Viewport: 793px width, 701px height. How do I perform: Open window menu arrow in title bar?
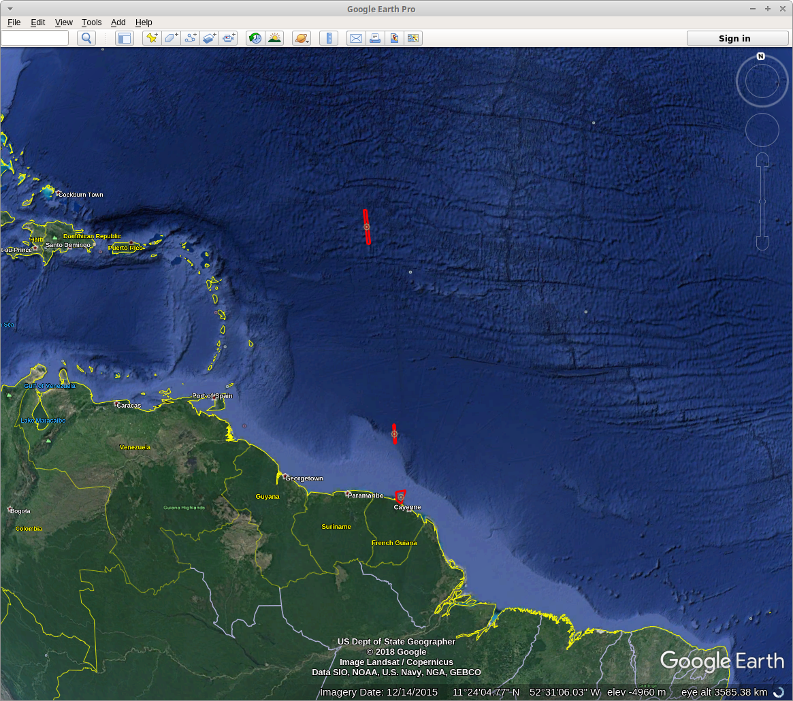pyautogui.click(x=10, y=9)
